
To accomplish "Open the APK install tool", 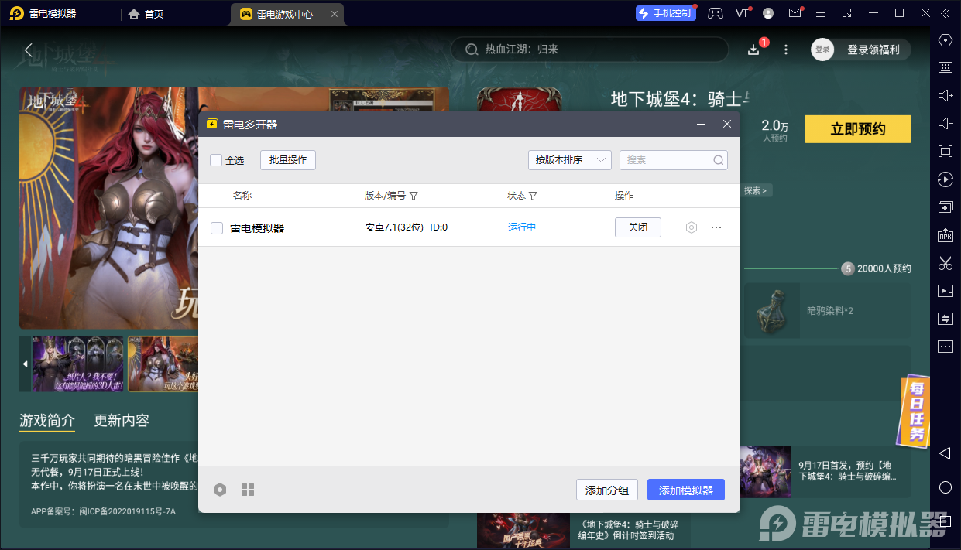I will [x=945, y=235].
